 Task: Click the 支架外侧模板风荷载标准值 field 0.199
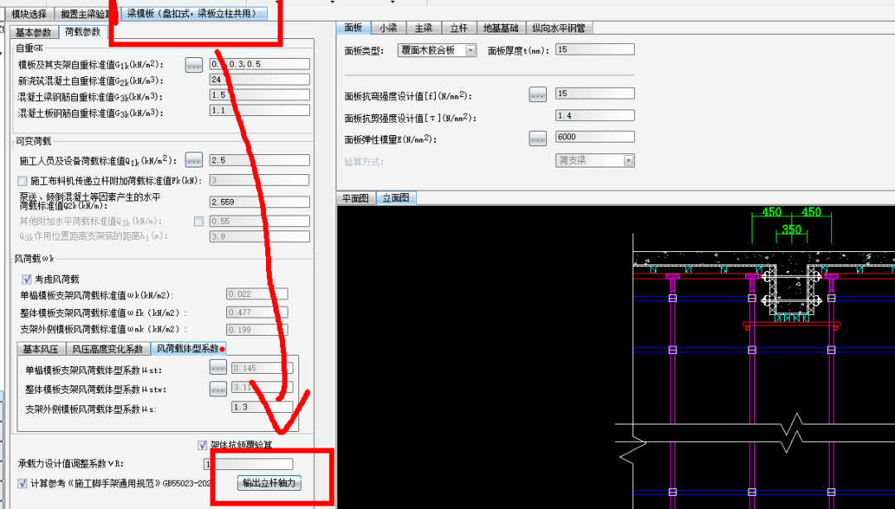(258, 330)
